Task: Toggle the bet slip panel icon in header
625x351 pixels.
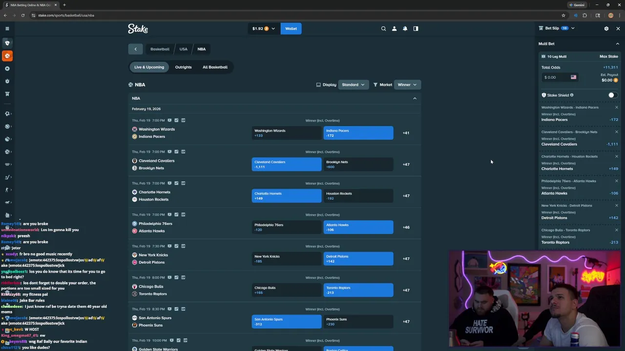Action: click(416, 29)
